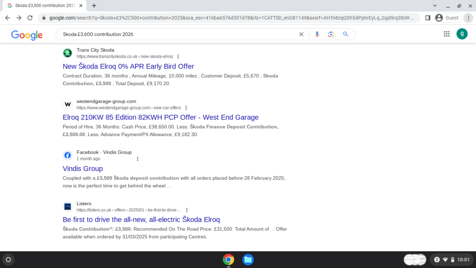Edit the Google search box text

tap(178, 34)
